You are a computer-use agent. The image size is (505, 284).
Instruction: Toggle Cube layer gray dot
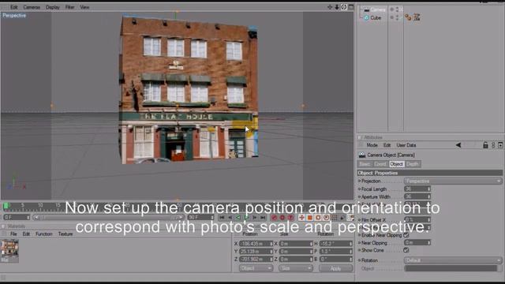click(x=392, y=17)
